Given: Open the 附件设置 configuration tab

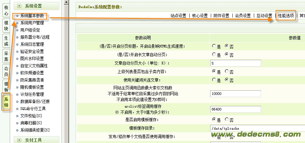Looking at the screenshot, I should (x=221, y=16).
